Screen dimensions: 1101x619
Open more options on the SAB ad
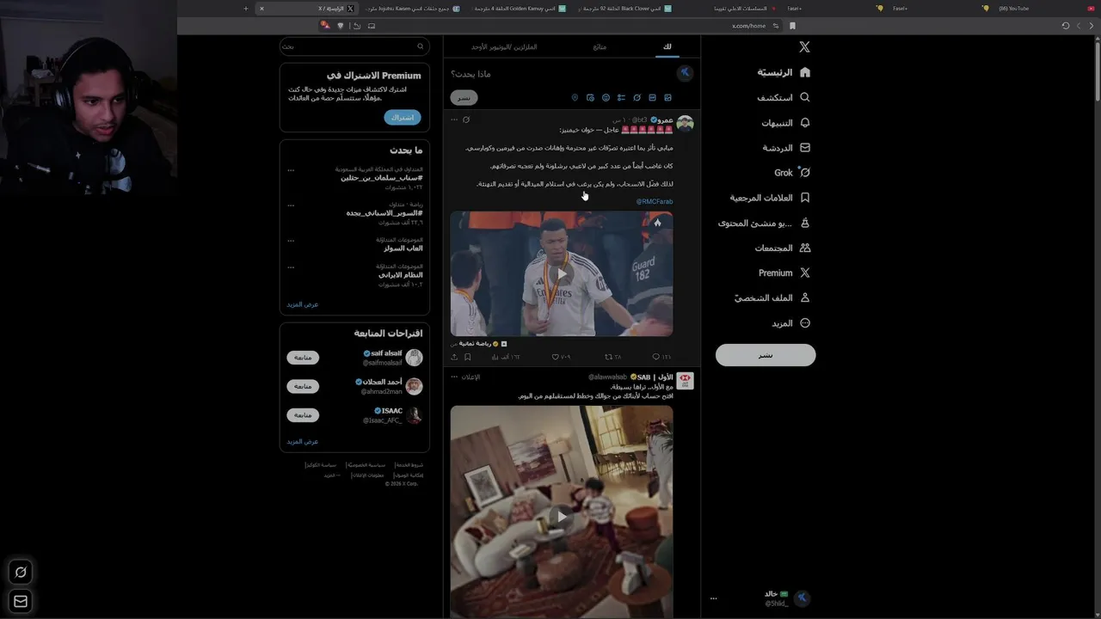[x=454, y=377]
